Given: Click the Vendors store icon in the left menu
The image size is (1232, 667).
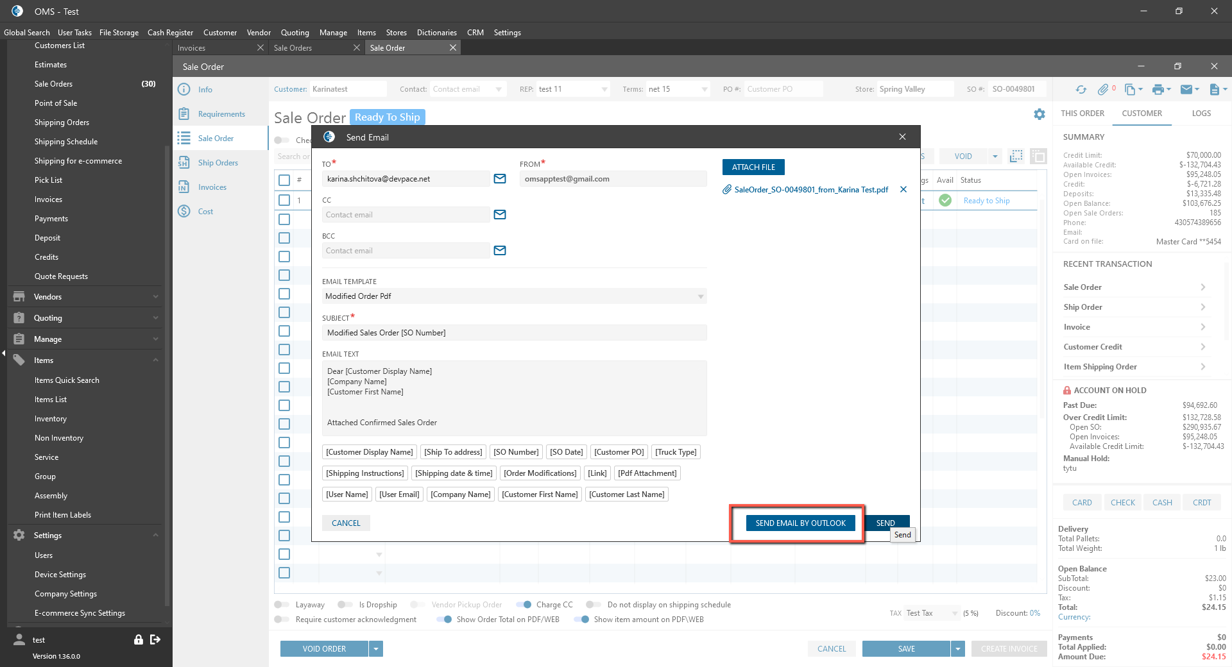Looking at the screenshot, I should (x=19, y=297).
